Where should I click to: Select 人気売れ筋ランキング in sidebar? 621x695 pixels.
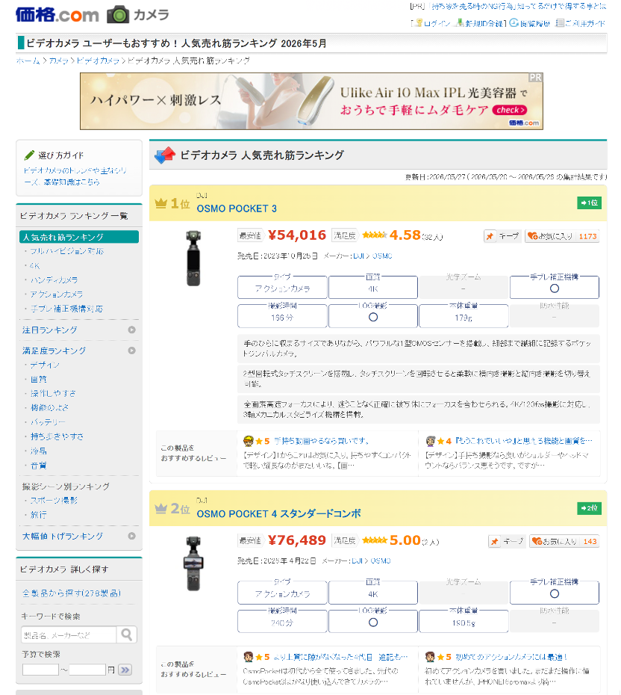pos(79,237)
